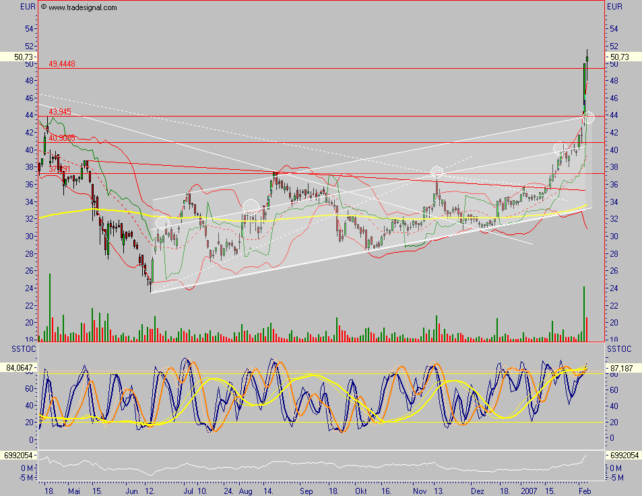Click the white circle marker near 44
The width and height of the screenshot is (642, 496).
(x=588, y=117)
